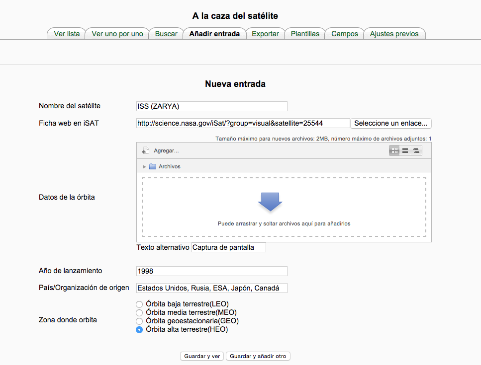Image resolution: width=481 pixels, height=365 pixels.
Task: Click the Archivos folder icon
Action: (x=153, y=166)
